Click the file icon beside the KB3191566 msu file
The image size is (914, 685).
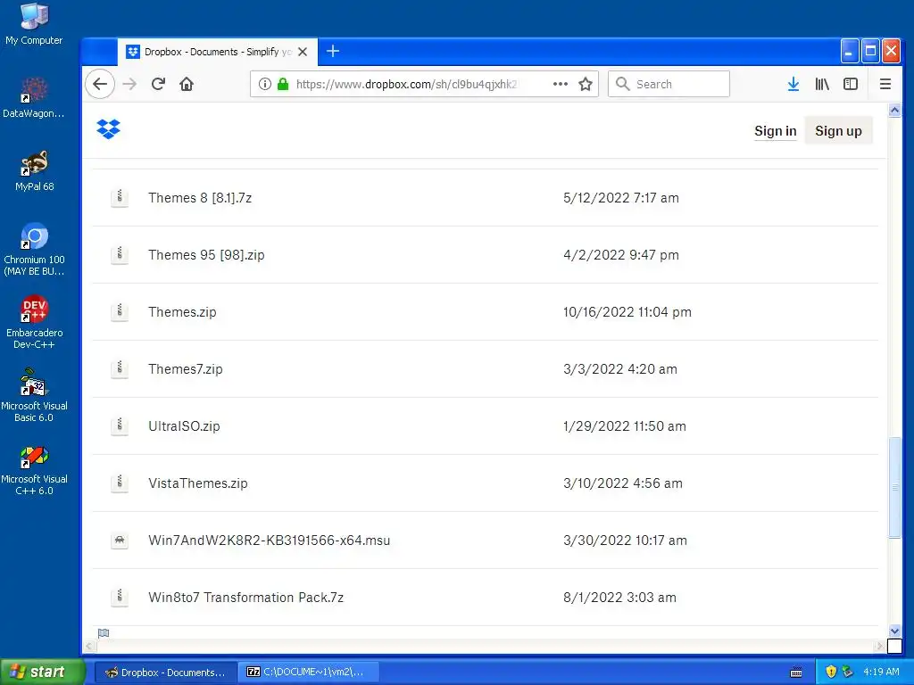(120, 540)
